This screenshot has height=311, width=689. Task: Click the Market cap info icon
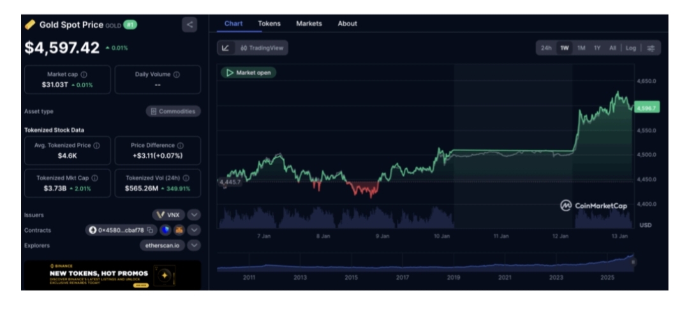tap(84, 75)
